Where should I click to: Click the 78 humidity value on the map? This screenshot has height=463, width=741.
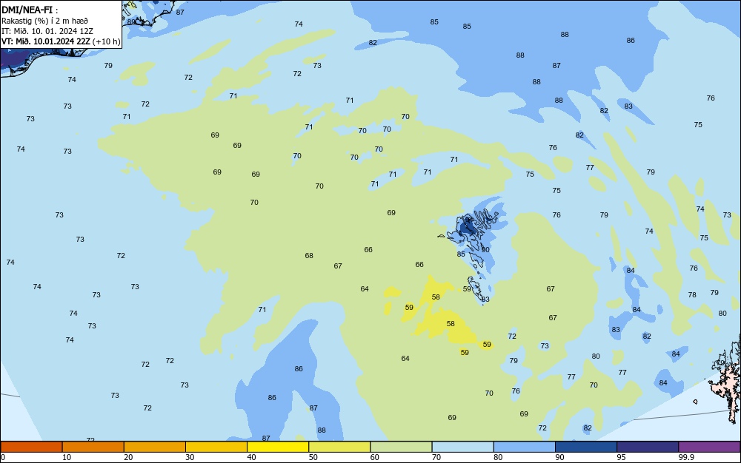[692, 294]
